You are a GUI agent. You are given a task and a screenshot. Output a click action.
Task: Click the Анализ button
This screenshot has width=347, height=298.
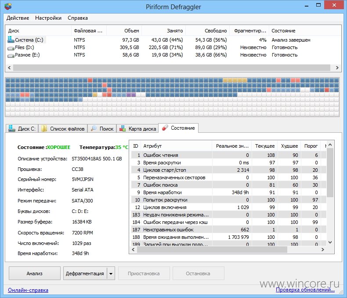click(x=35, y=273)
